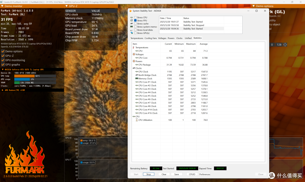Click the 123 icon beside Stress FPU
Screen dimensions: 305x182
point(132,20)
